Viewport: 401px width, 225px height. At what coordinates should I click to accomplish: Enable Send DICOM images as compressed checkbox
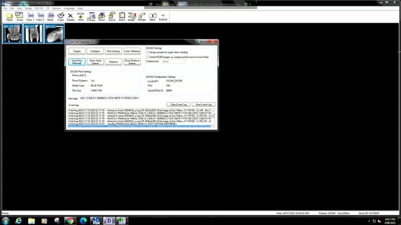tap(147, 57)
